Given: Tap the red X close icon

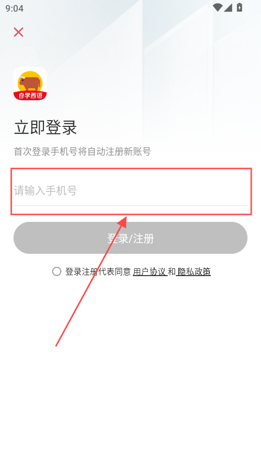Looking at the screenshot, I should click(x=18, y=32).
